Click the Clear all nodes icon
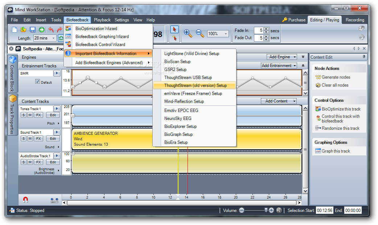Screen dimensions: 378x225 click(318, 85)
